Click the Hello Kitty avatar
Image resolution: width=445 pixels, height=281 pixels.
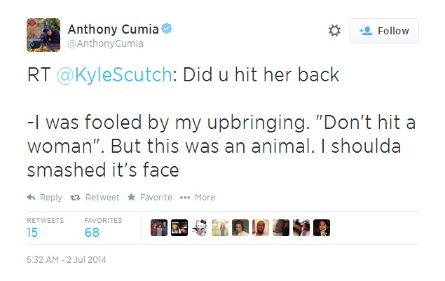(x=200, y=228)
